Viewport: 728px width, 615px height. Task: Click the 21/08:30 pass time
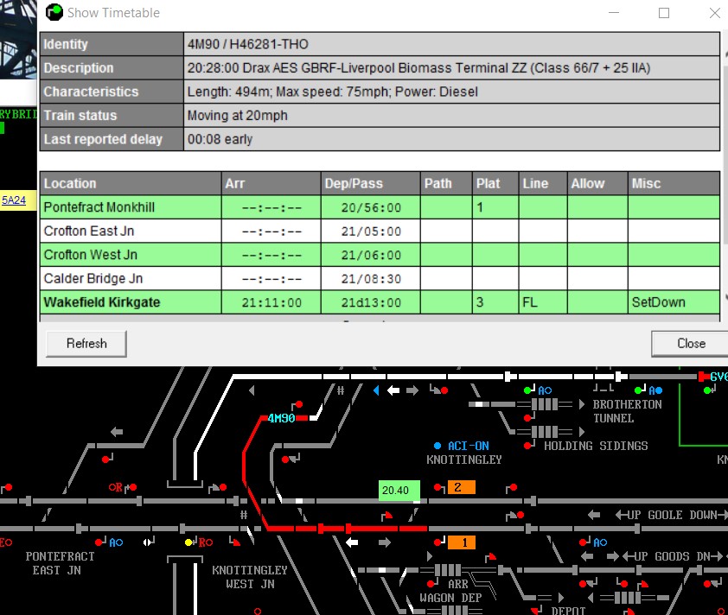[371, 279]
